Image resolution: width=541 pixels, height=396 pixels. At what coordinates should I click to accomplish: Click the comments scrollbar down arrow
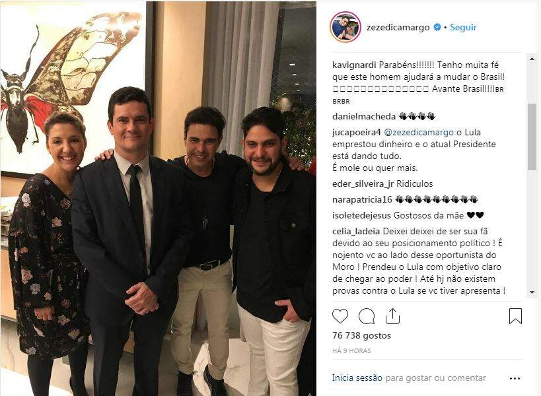pyautogui.click(x=532, y=292)
